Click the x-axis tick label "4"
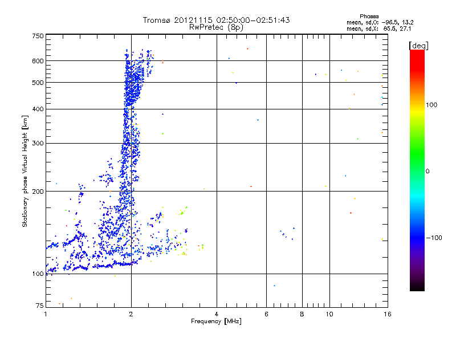456x342 pixels. [217, 314]
